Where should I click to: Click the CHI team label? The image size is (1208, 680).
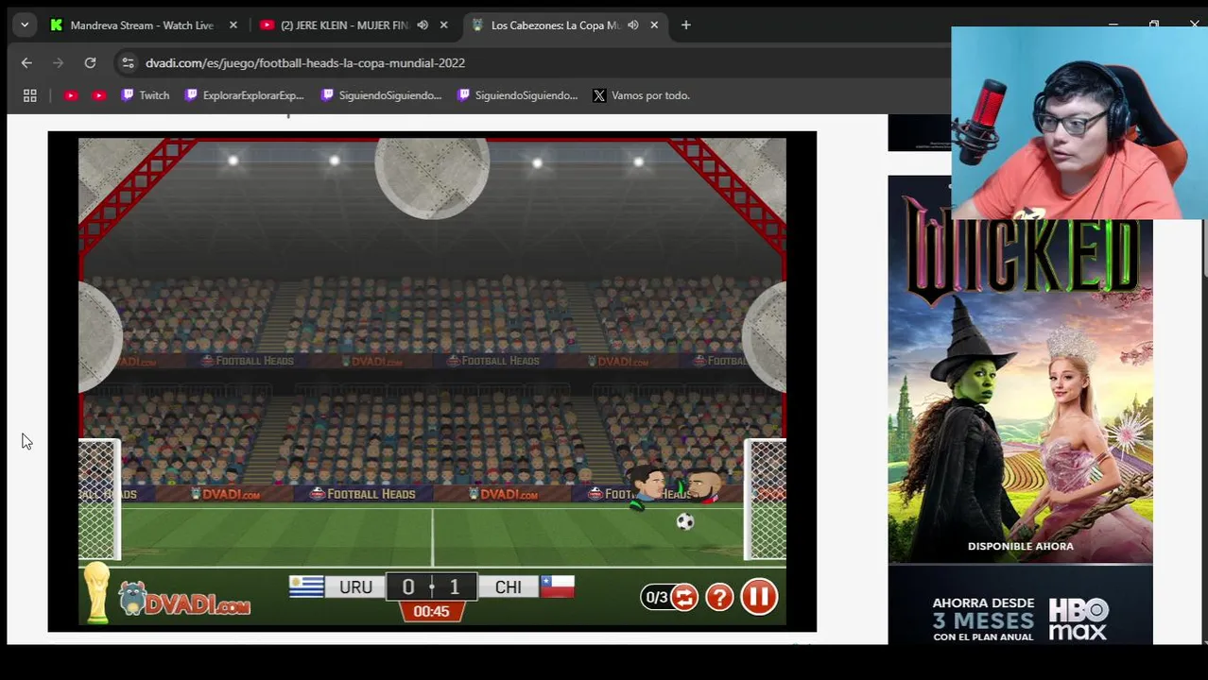[x=508, y=587]
